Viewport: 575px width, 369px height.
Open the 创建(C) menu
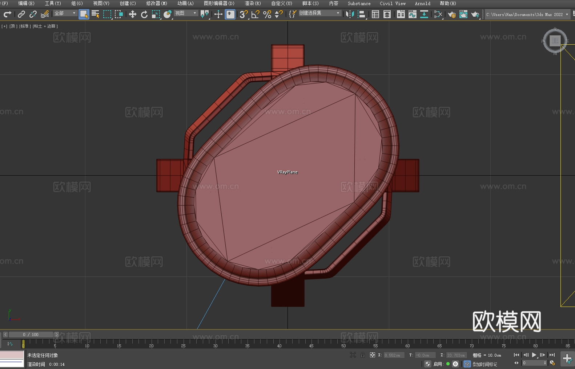point(128,3)
